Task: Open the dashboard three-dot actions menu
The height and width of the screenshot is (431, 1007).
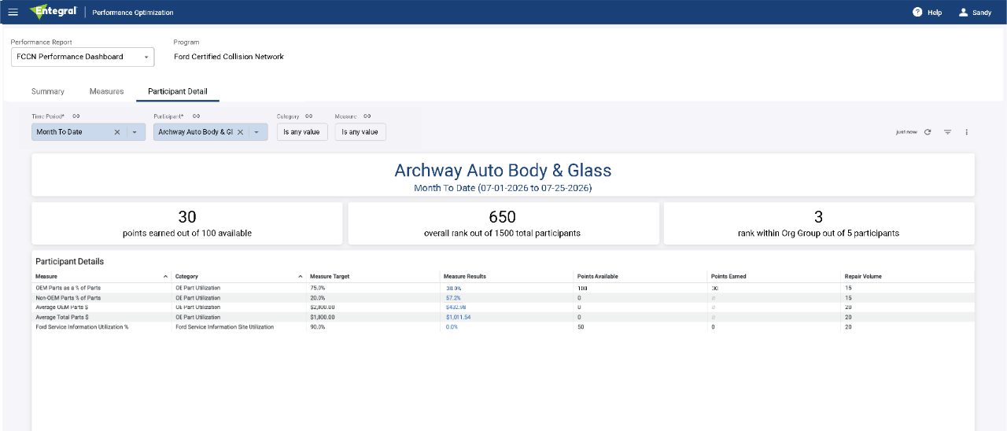Action: (967, 132)
